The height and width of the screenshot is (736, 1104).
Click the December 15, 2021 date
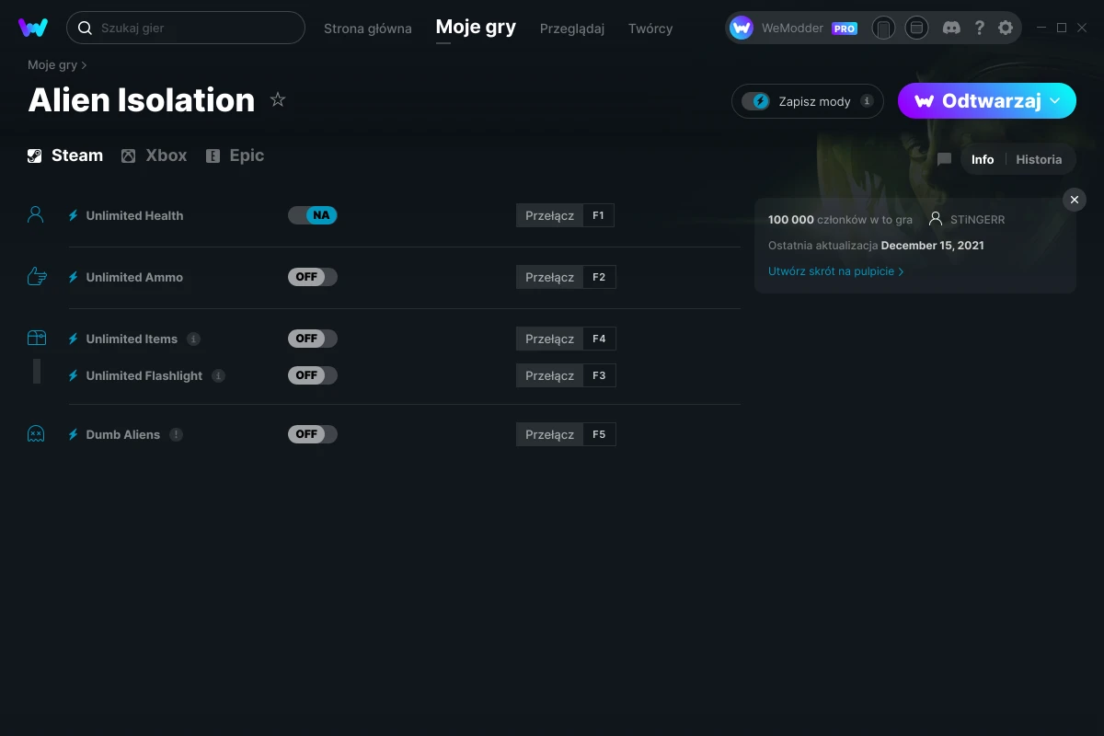[x=933, y=246]
